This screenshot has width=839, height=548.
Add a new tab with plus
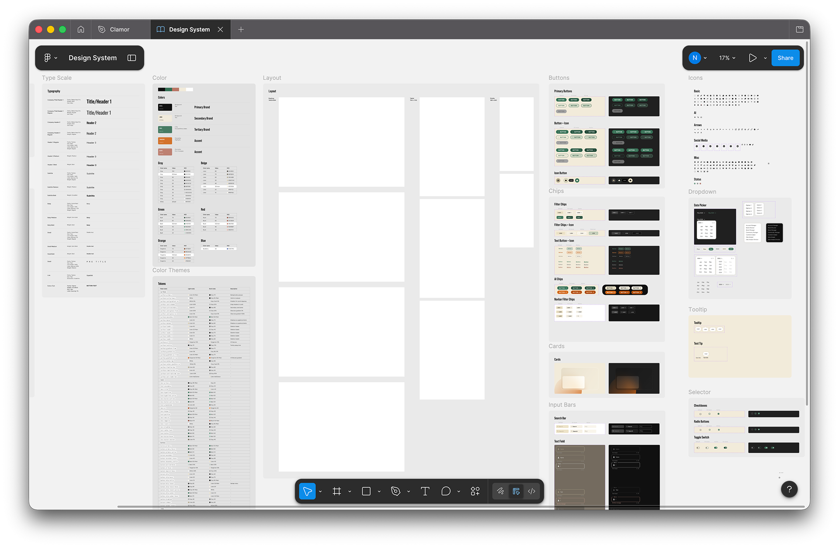pos(241,29)
